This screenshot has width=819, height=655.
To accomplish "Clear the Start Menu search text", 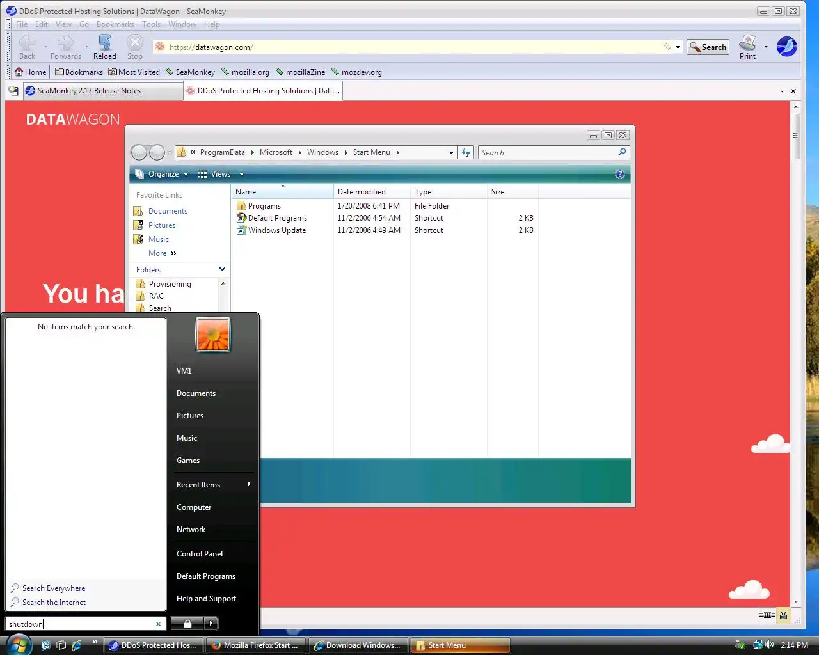I will (x=158, y=624).
